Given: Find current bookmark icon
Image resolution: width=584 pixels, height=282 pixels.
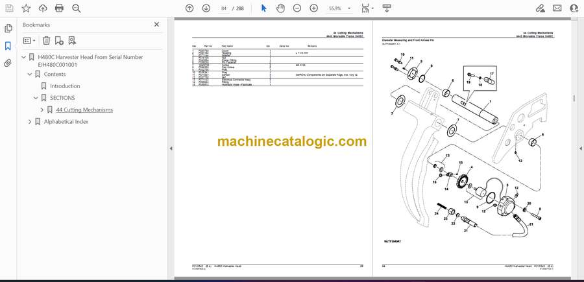Looking at the screenshot, I should coord(72,41).
